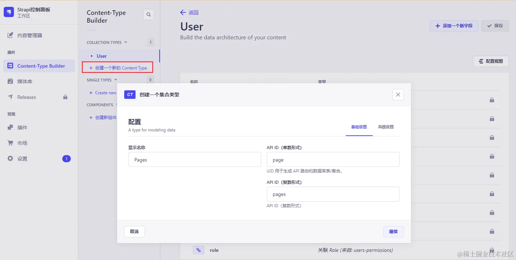Click the 插件 puzzle piece icon
Image resolution: width=516 pixels, height=260 pixels.
click(x=10, y=128)
